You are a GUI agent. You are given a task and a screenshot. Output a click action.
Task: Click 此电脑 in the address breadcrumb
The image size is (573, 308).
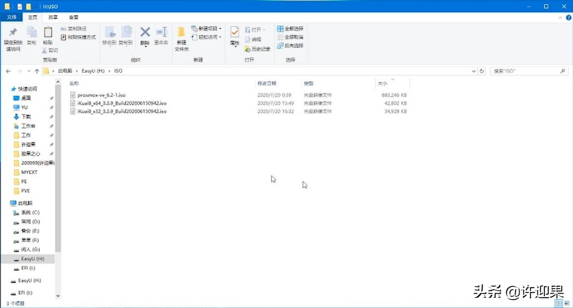coord(65,71)
